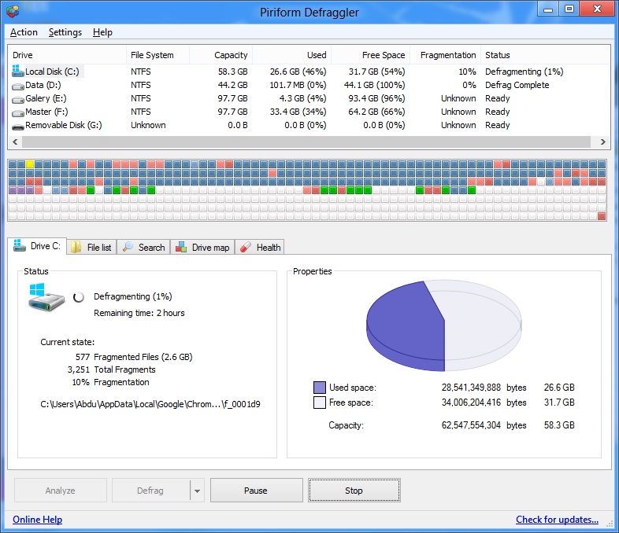Click the drive list left scroll arrow

click(15, 142)
